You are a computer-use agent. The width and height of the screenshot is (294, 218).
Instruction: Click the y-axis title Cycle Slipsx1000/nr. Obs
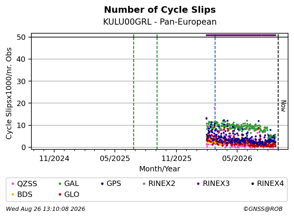pos(9,94)
